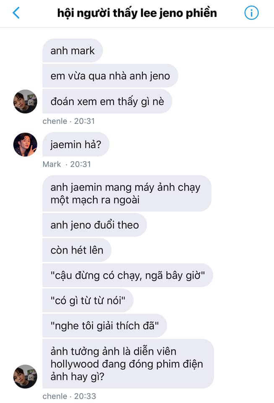Select the "anh jaemin mang máy ảnh chạy" message
Viewport: 274px width, 403px height.
127,193
